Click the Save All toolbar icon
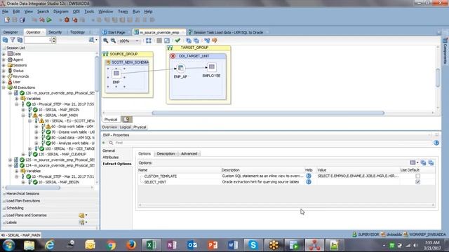 (x=22, y=20)
